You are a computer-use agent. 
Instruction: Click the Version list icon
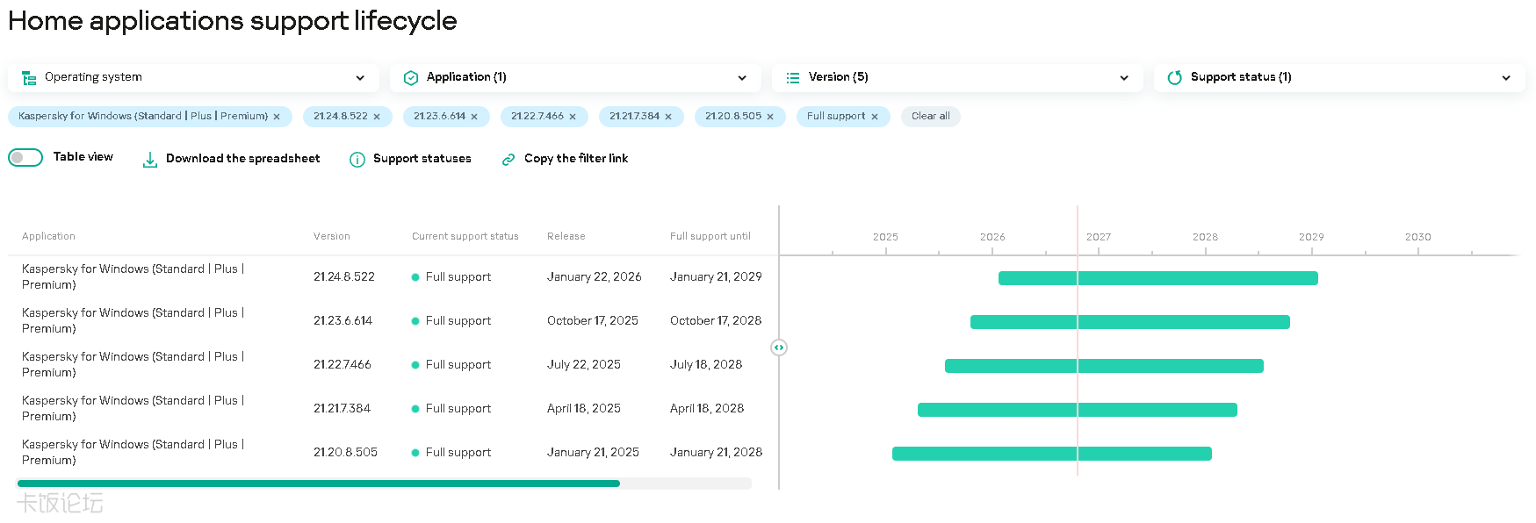pos(793,78)
